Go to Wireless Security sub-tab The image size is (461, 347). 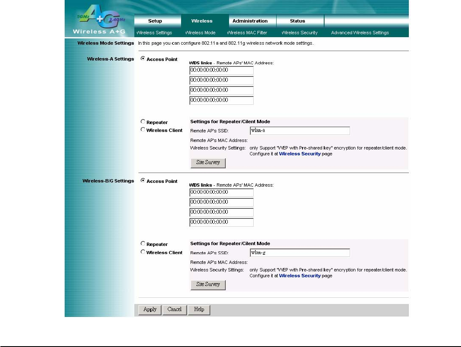click(x=299, y=33)
